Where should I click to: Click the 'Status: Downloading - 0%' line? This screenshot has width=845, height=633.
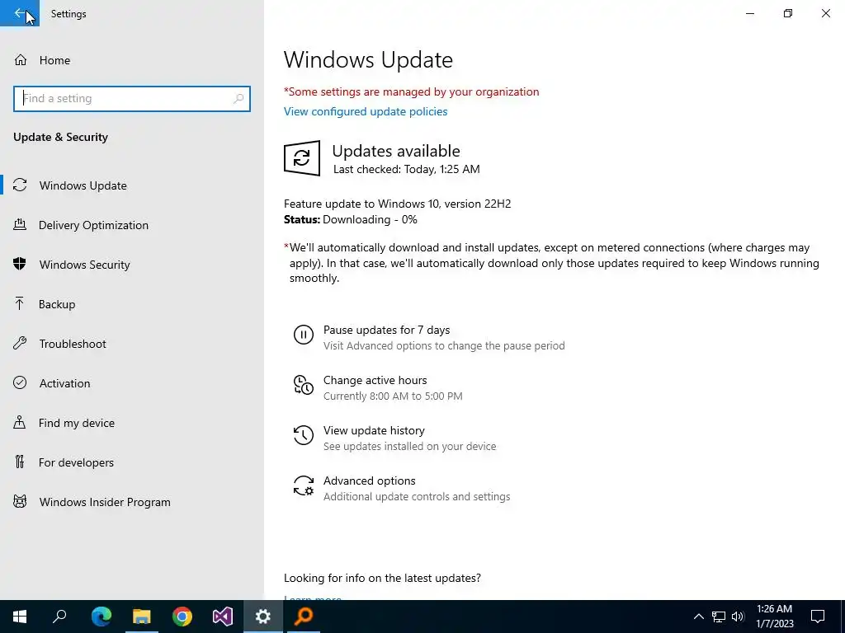pos(350,219)
